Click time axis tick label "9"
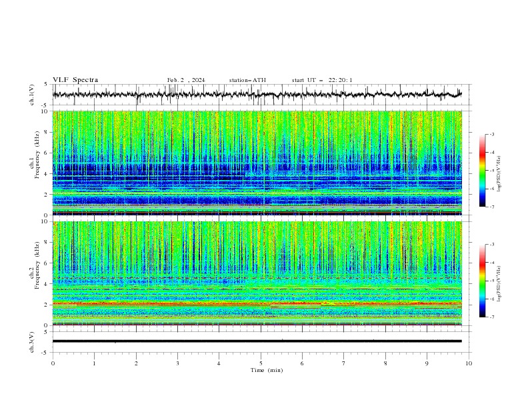This screenshot has width=528, height=408. (427, 363)
